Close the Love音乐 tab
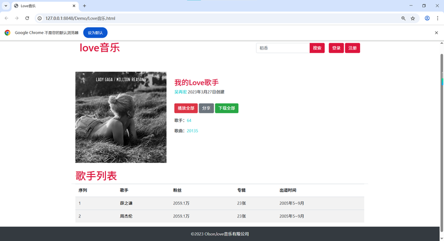Viewport: 444px width, 241px height. pyautogui.click(x=74, y=6)
